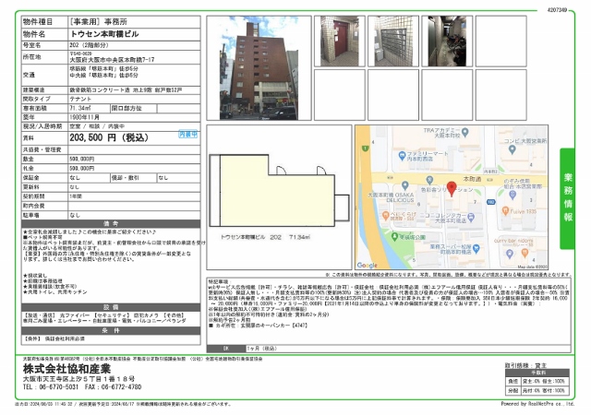This screenshot has width=591, height=415.
Task: Click the 大阪本町橋 OSAKA DELICIOUS pin
Action: click(x=404, y=185)
